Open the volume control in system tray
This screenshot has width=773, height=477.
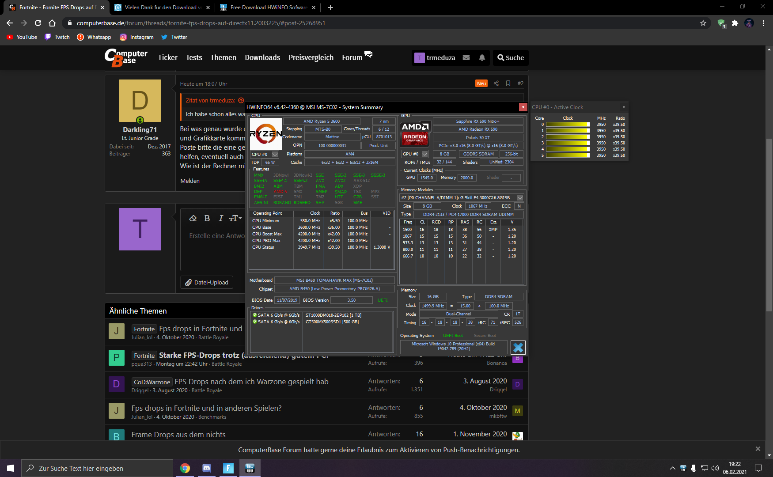(715, 468)
